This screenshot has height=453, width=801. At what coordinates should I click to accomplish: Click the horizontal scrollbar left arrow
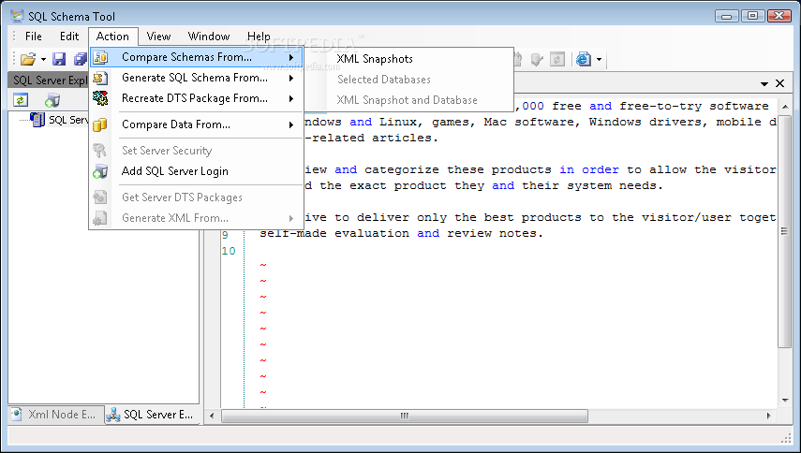point(212,416)
